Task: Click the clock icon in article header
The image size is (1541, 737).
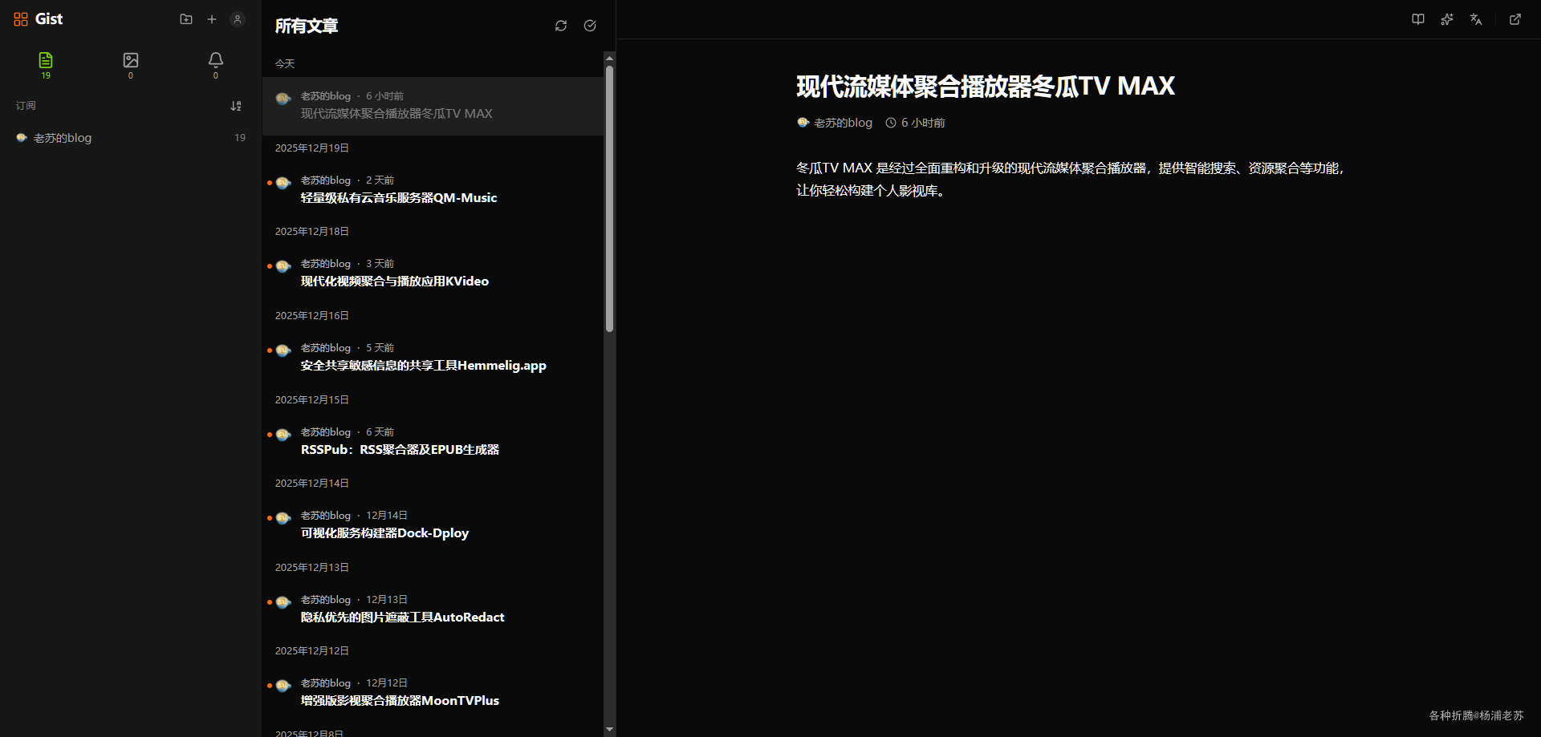Action: pos(891,123)
